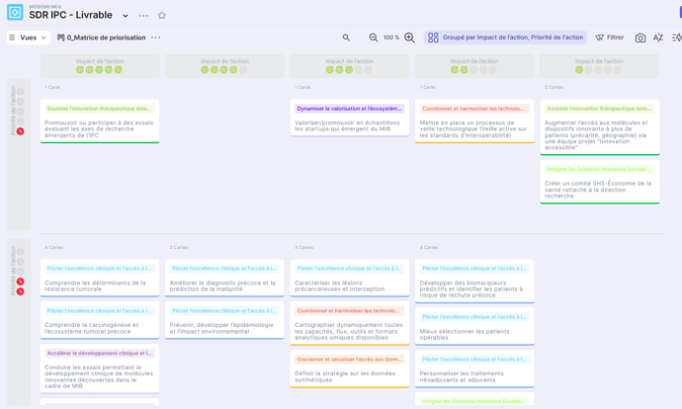Open the settings sliders icon at far right
This screenshot has height=409, width=682.
coord(676,38)
